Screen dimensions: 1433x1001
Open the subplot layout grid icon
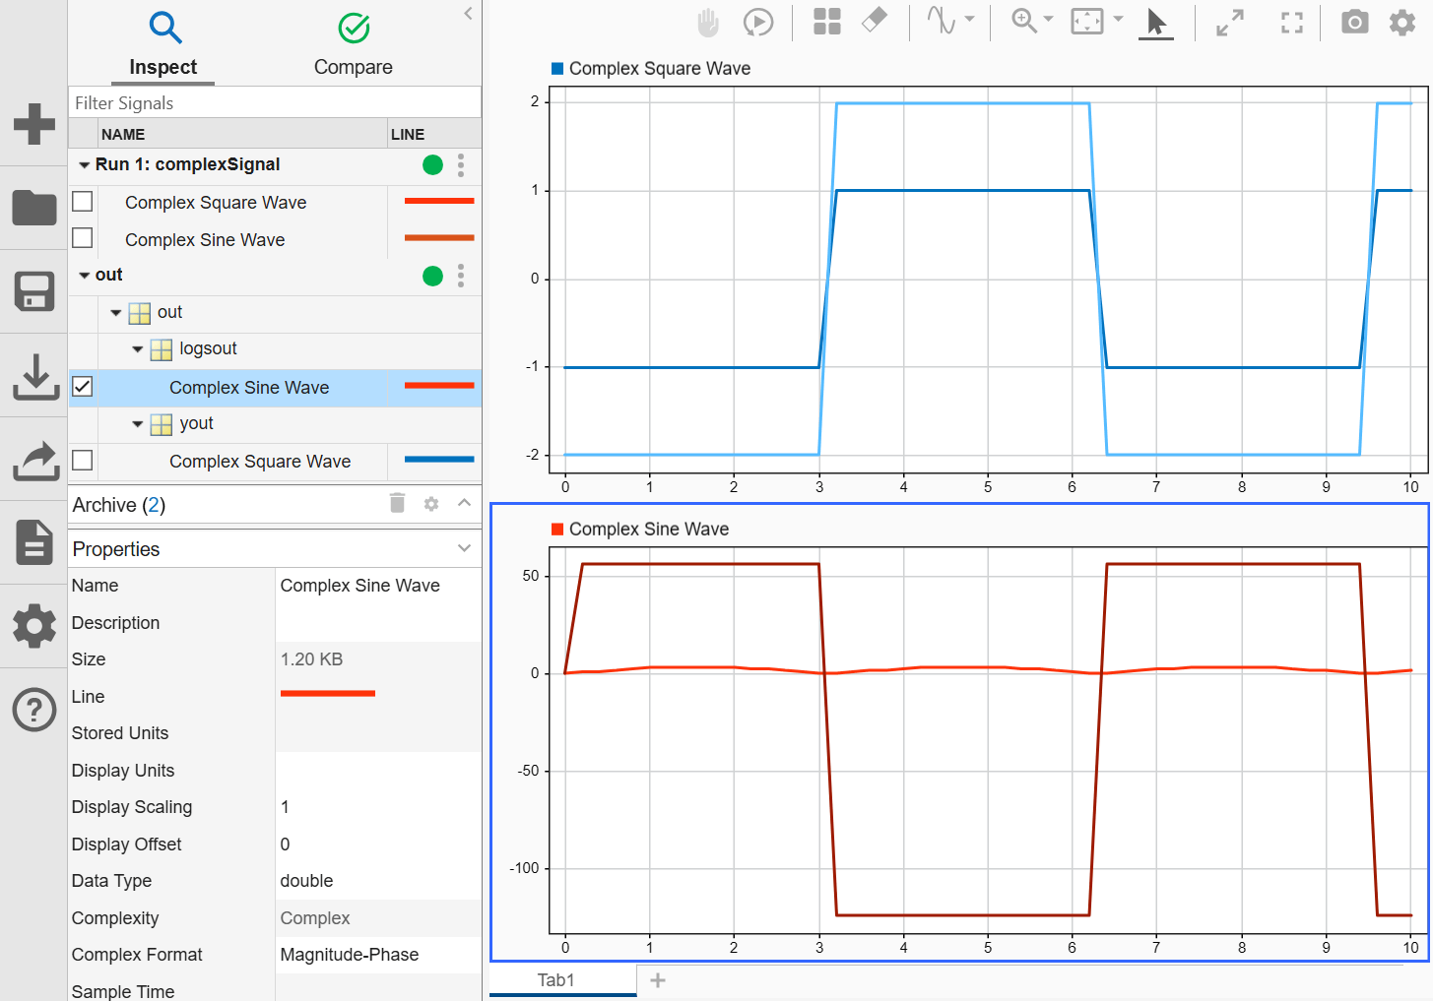click(827, 22)
